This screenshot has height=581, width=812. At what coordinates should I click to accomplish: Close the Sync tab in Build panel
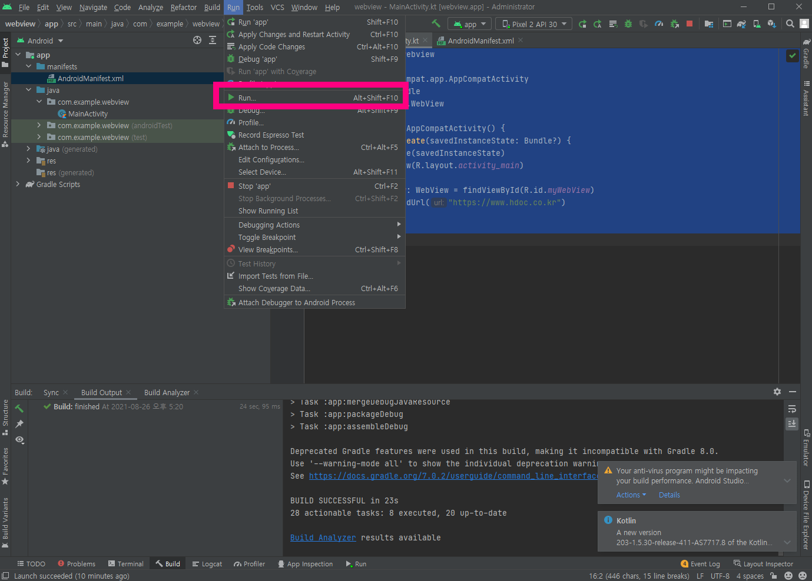65,392
